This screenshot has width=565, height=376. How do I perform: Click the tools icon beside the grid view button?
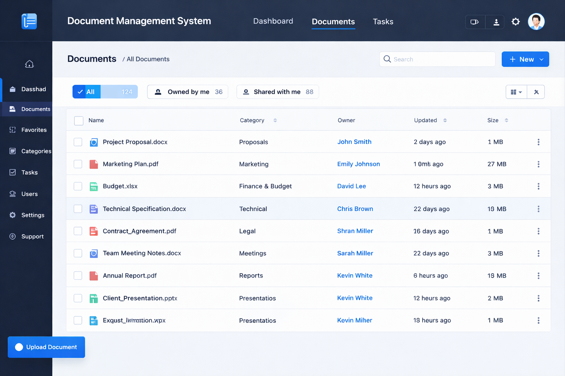point(536,92)
